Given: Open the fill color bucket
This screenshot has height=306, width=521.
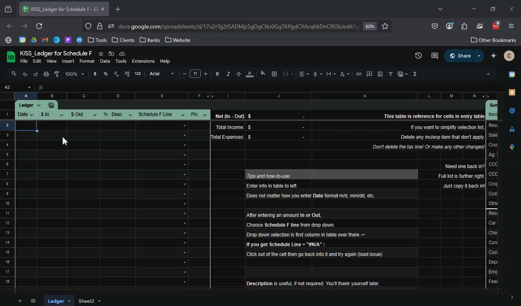Looking at the screenshot, I should [263, 74].
